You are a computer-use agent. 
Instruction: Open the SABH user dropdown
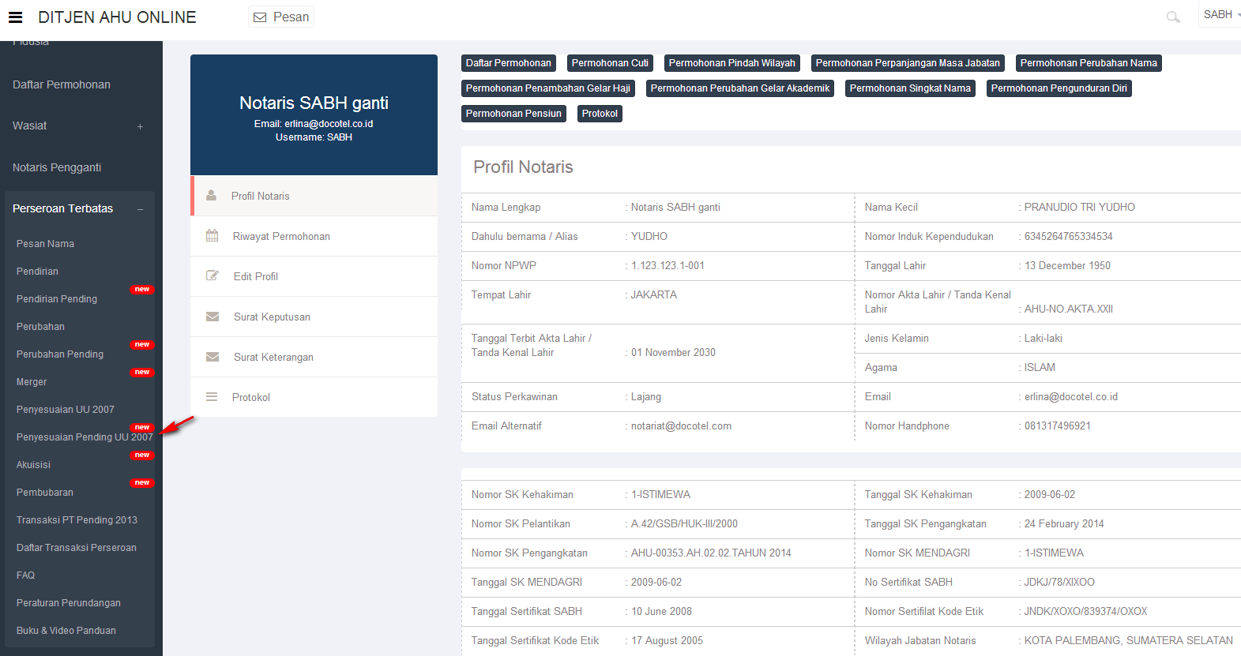pyautogui.click(x=1220, y=14)
